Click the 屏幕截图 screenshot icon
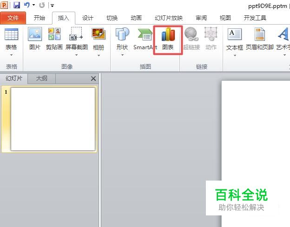 [76, 34]
